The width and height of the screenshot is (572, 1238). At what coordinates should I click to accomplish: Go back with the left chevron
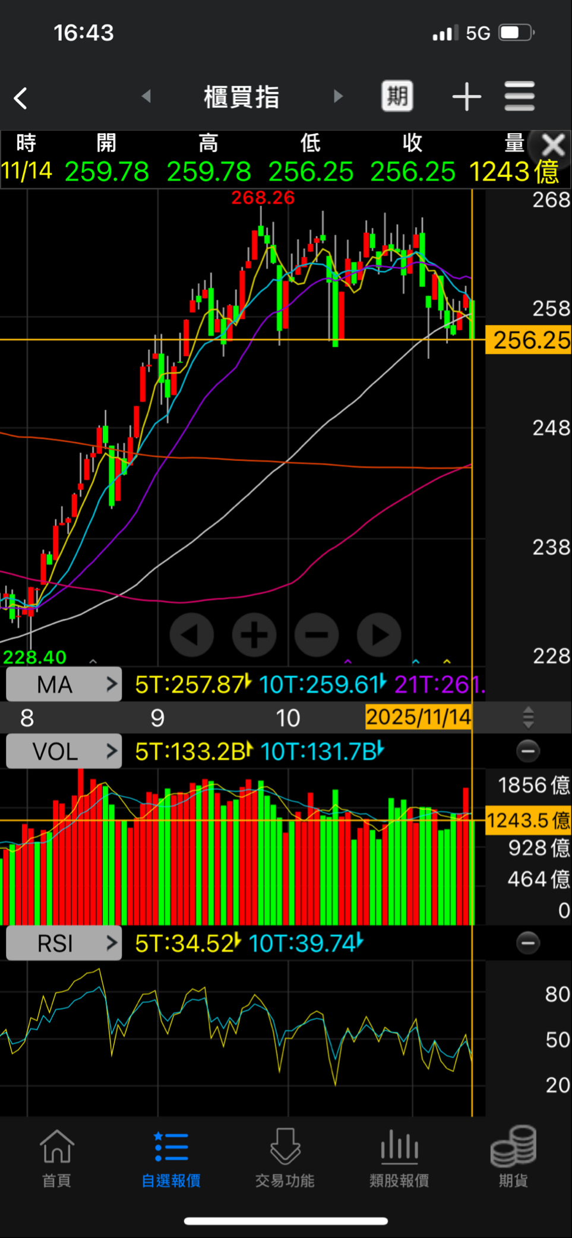21,98
